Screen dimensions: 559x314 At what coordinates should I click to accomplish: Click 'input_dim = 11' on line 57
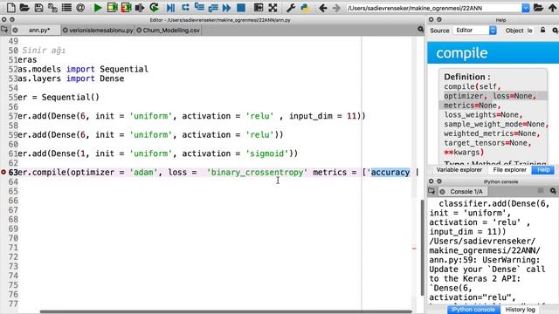click(x=322, y=116)
